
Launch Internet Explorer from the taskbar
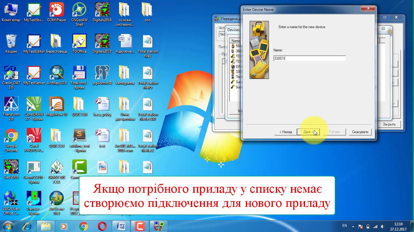[27, 226]
